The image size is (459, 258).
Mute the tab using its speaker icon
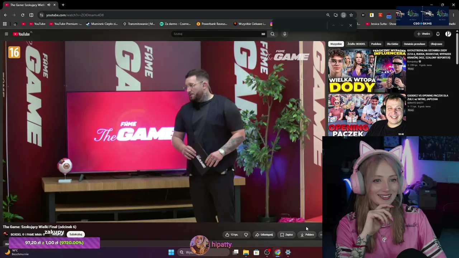(x=48, y=5)
